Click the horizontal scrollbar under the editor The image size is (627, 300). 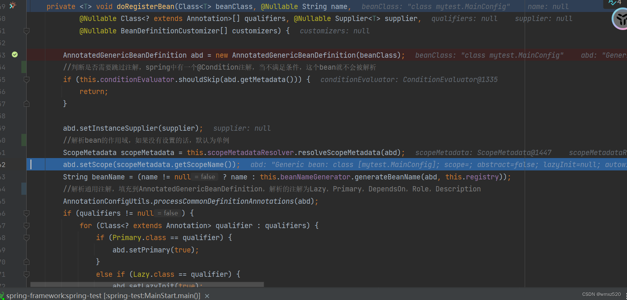coord(147,285)
